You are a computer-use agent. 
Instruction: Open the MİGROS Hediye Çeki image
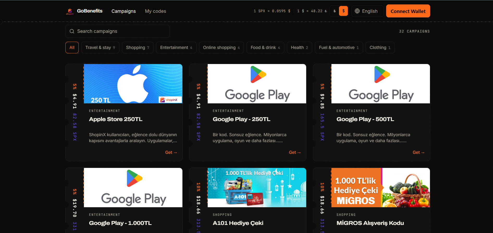click(381, 187)
